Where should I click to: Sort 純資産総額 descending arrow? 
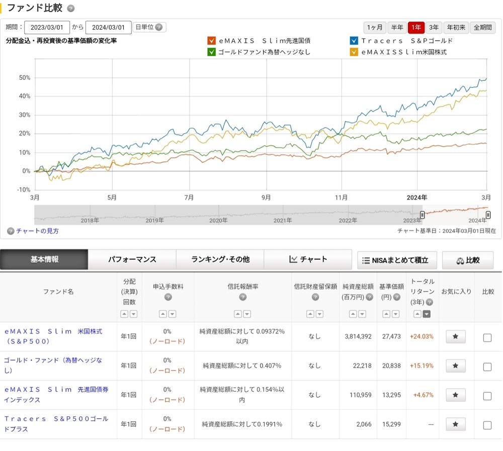362,314
